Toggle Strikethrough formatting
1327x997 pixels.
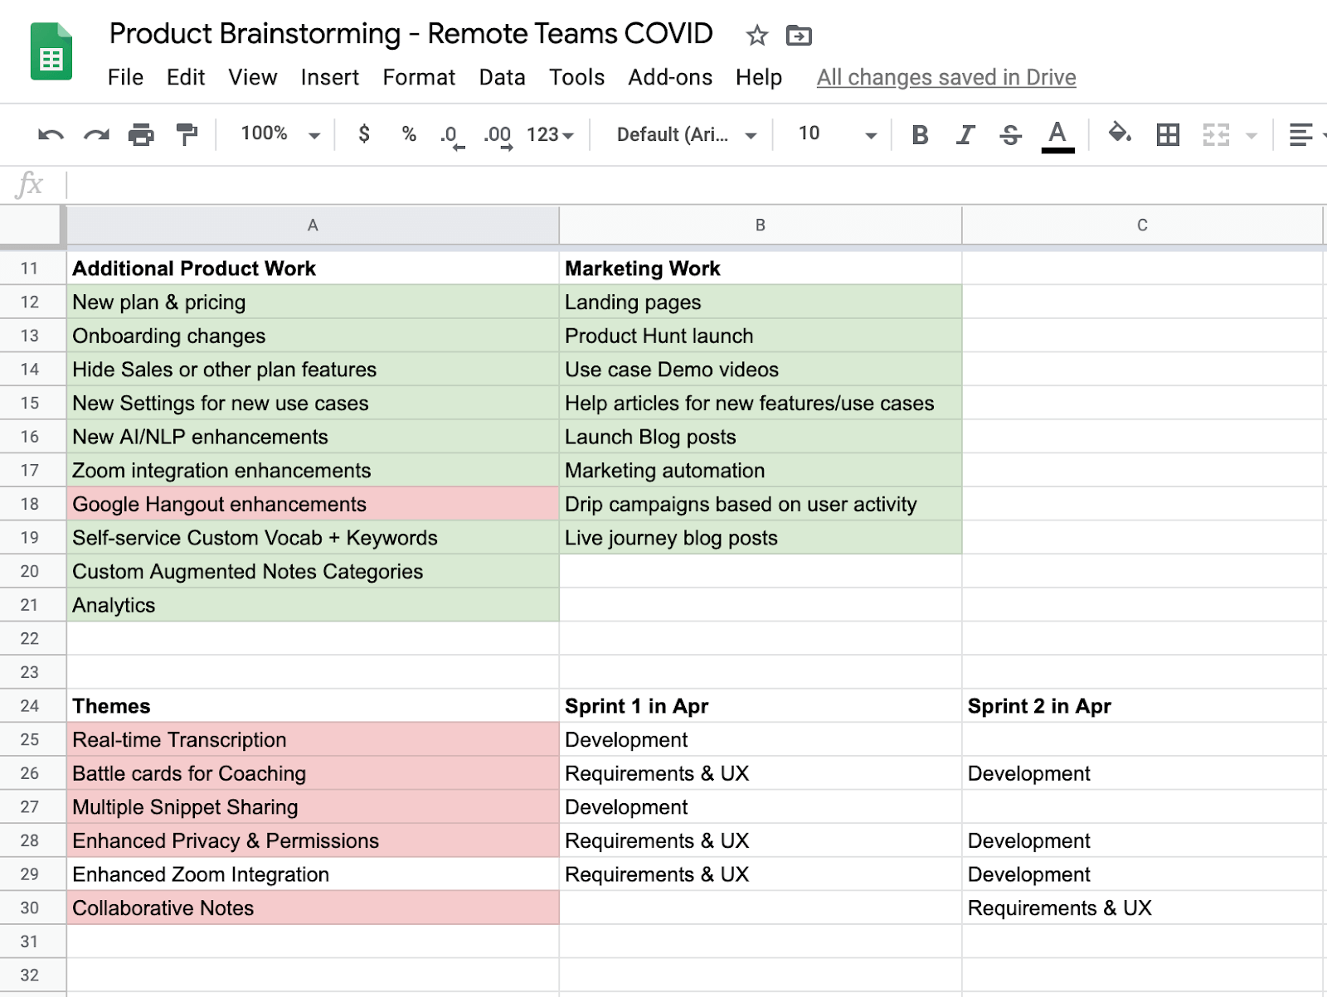[1010, 134]
